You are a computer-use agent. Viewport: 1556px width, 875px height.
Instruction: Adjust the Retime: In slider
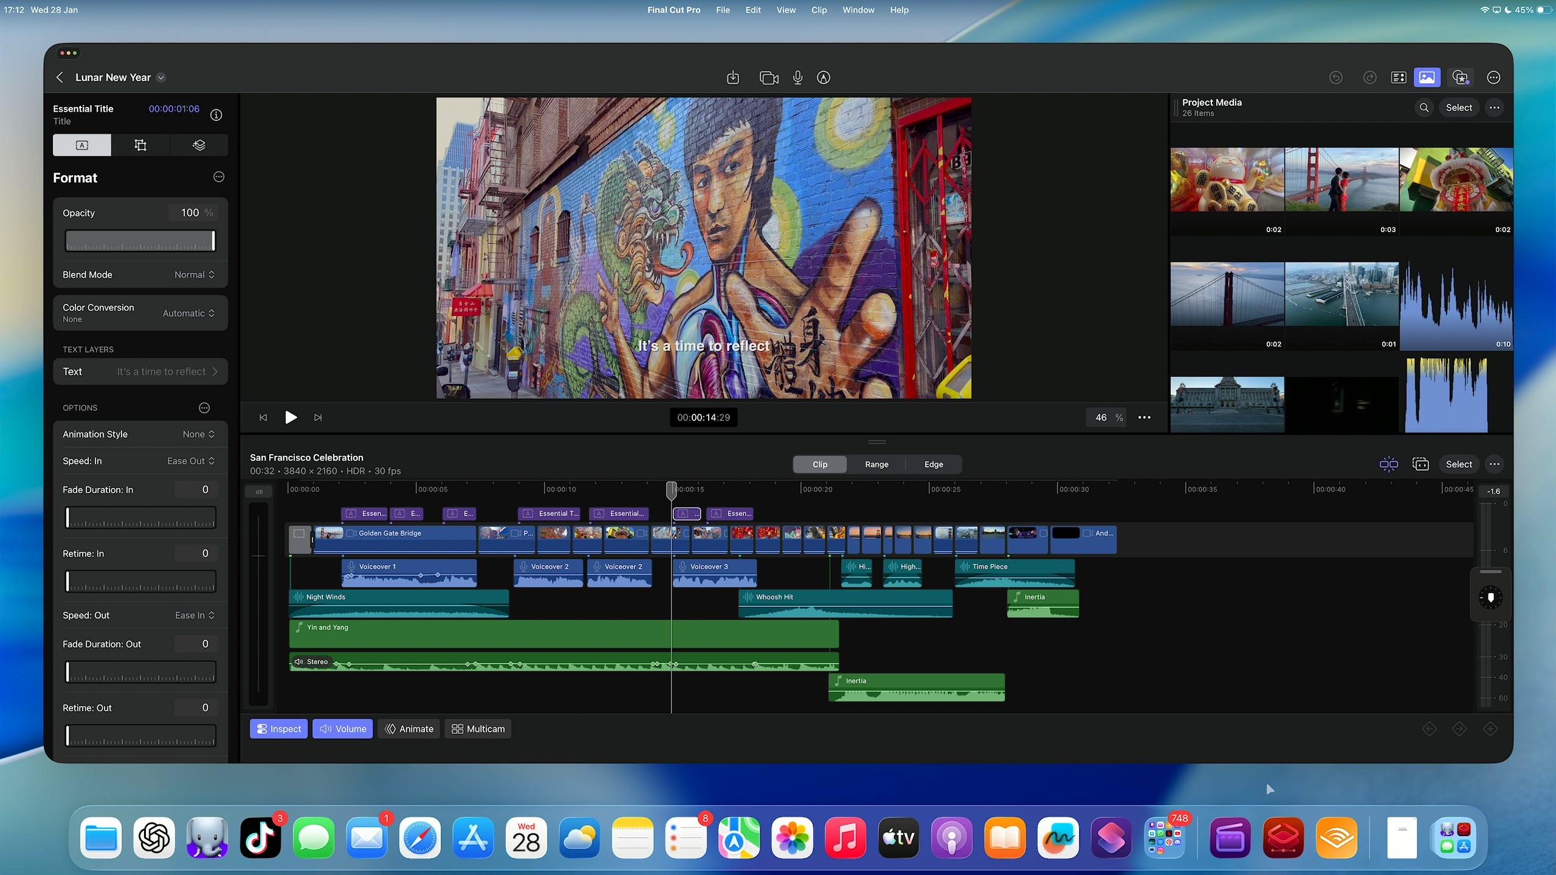pos(140,582)
